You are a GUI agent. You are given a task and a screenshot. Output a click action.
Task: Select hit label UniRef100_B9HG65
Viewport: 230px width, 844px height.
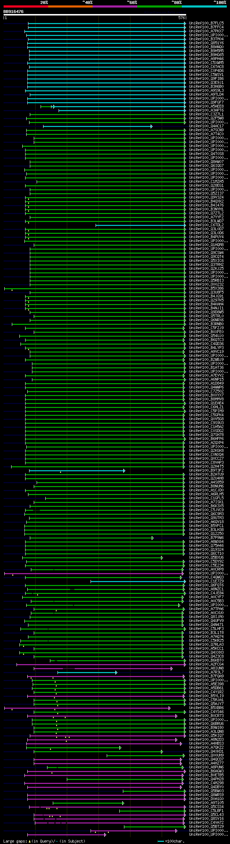point(206,55)
